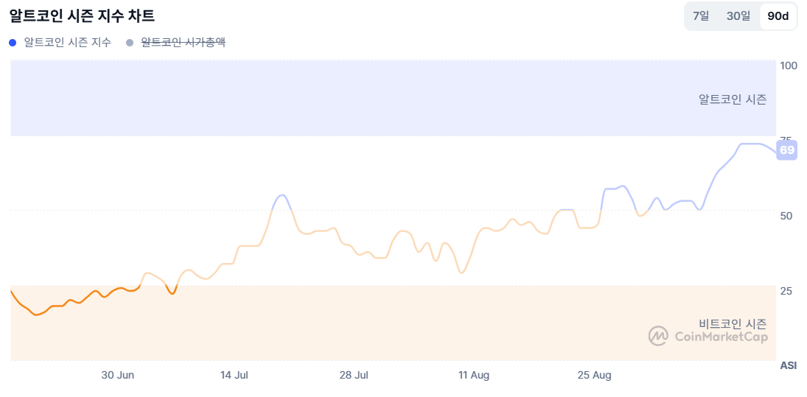The height and width of the screenshot is (397, 807).
Task: Click the 25 Aug date axis label
Action: pos(594,375)
